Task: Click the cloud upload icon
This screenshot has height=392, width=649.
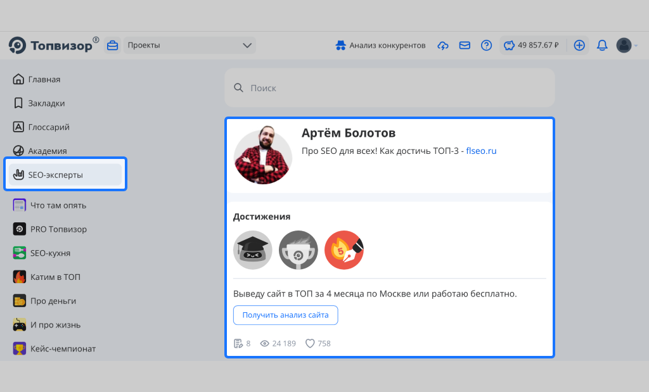Action: tap(443, 46)
